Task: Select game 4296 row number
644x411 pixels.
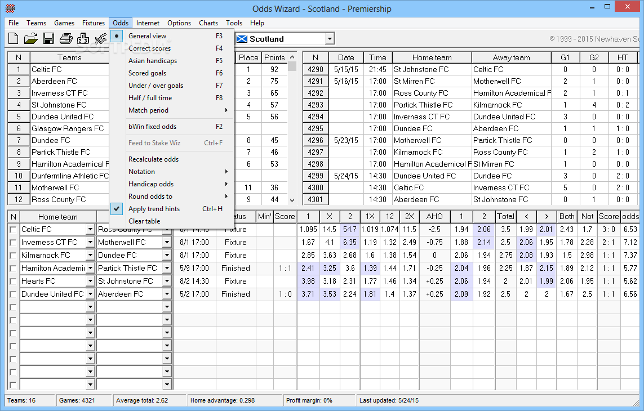Action: pos(316,140)
